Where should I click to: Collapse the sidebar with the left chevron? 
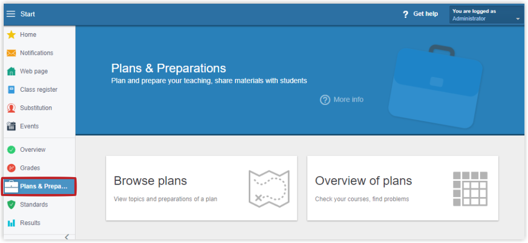[67, 237]
